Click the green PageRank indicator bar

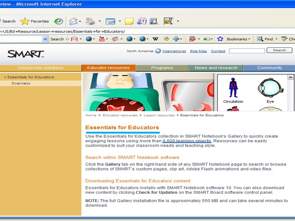[x=207, y=39]
